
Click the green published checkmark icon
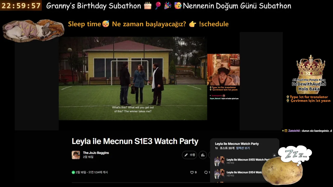[73, 172]
